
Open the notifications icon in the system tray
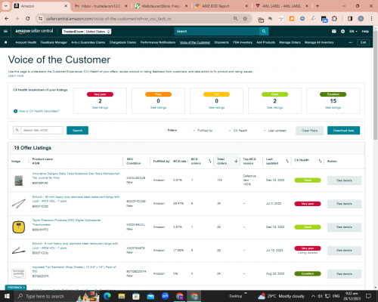point(368,296)
